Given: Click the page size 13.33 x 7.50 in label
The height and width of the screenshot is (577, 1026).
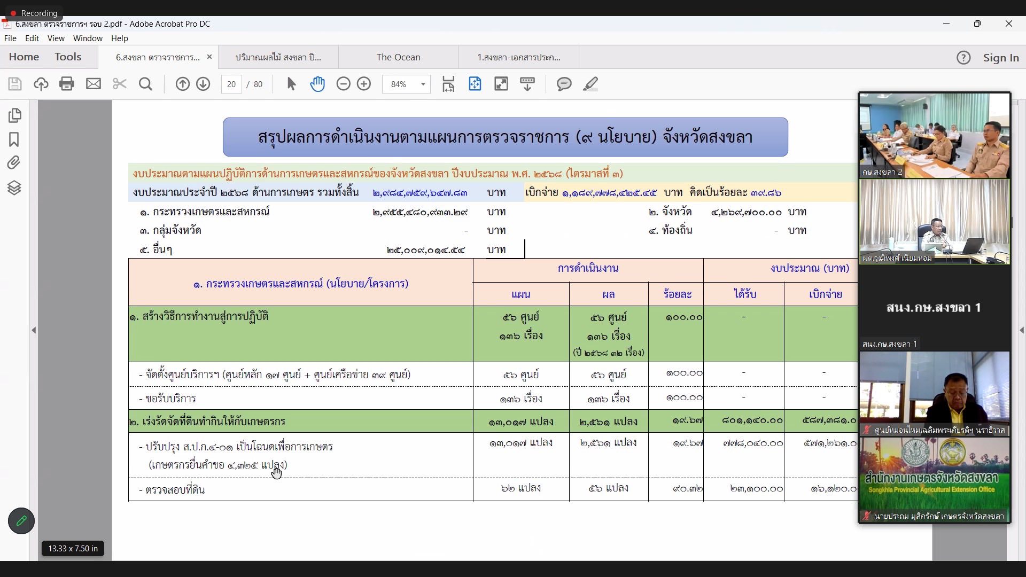Looking at the screenshot, I should pos(73,548).
